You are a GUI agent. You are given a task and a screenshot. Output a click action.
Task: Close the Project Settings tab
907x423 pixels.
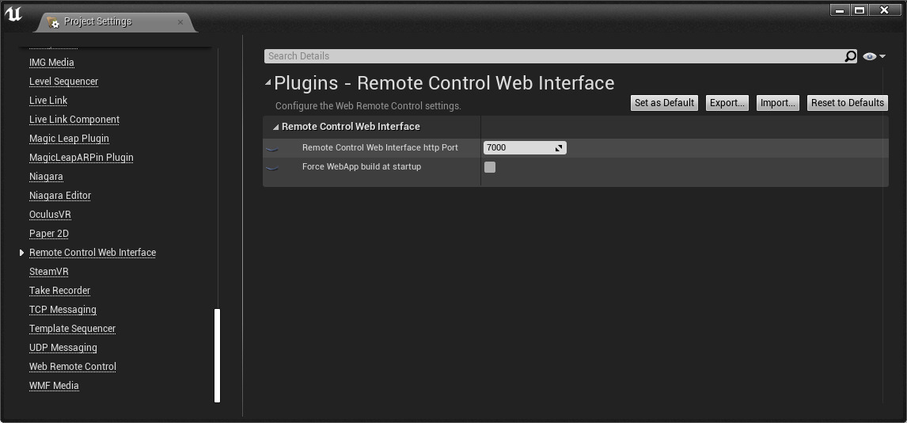180,22
